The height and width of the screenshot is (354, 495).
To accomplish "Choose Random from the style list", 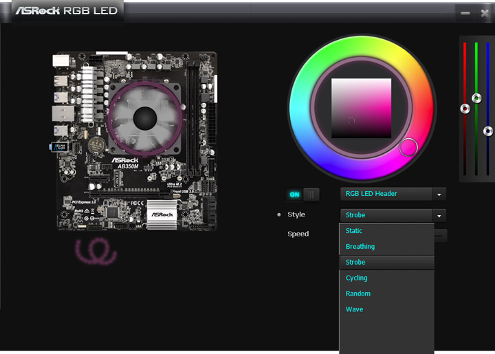I will click(x=386, y=294).
